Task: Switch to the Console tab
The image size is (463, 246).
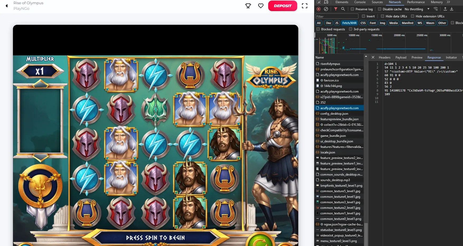Action: point(360,2)
